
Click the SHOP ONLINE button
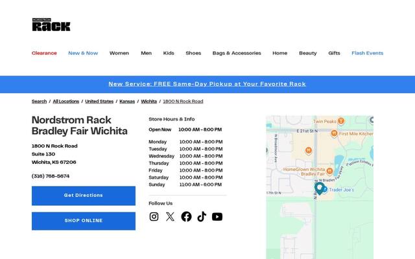pos(84,221)
